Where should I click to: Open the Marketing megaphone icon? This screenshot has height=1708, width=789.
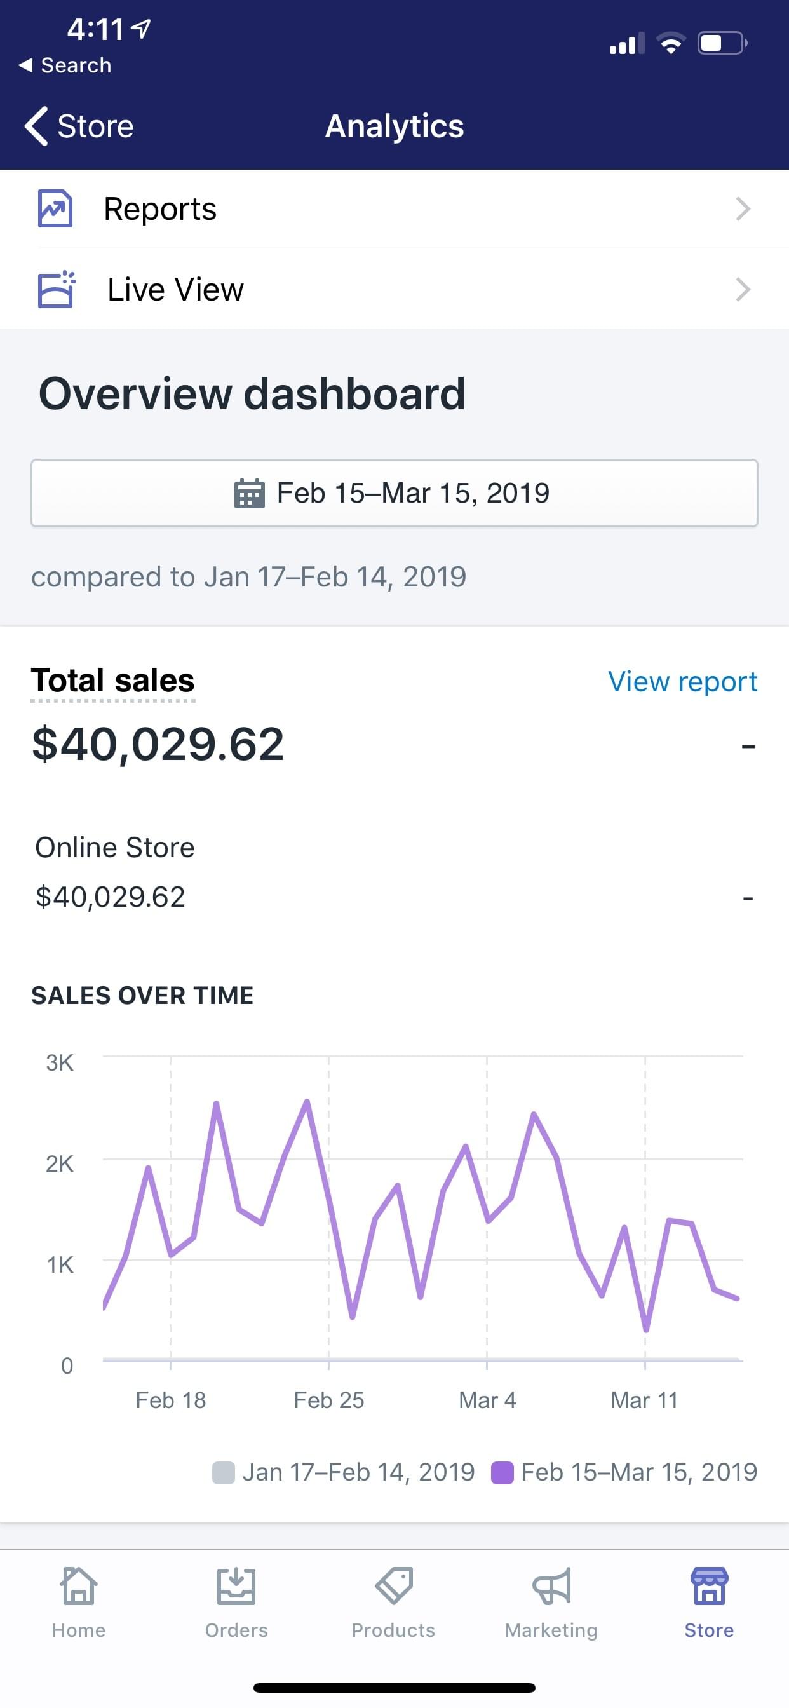[x=551, y=1586]
